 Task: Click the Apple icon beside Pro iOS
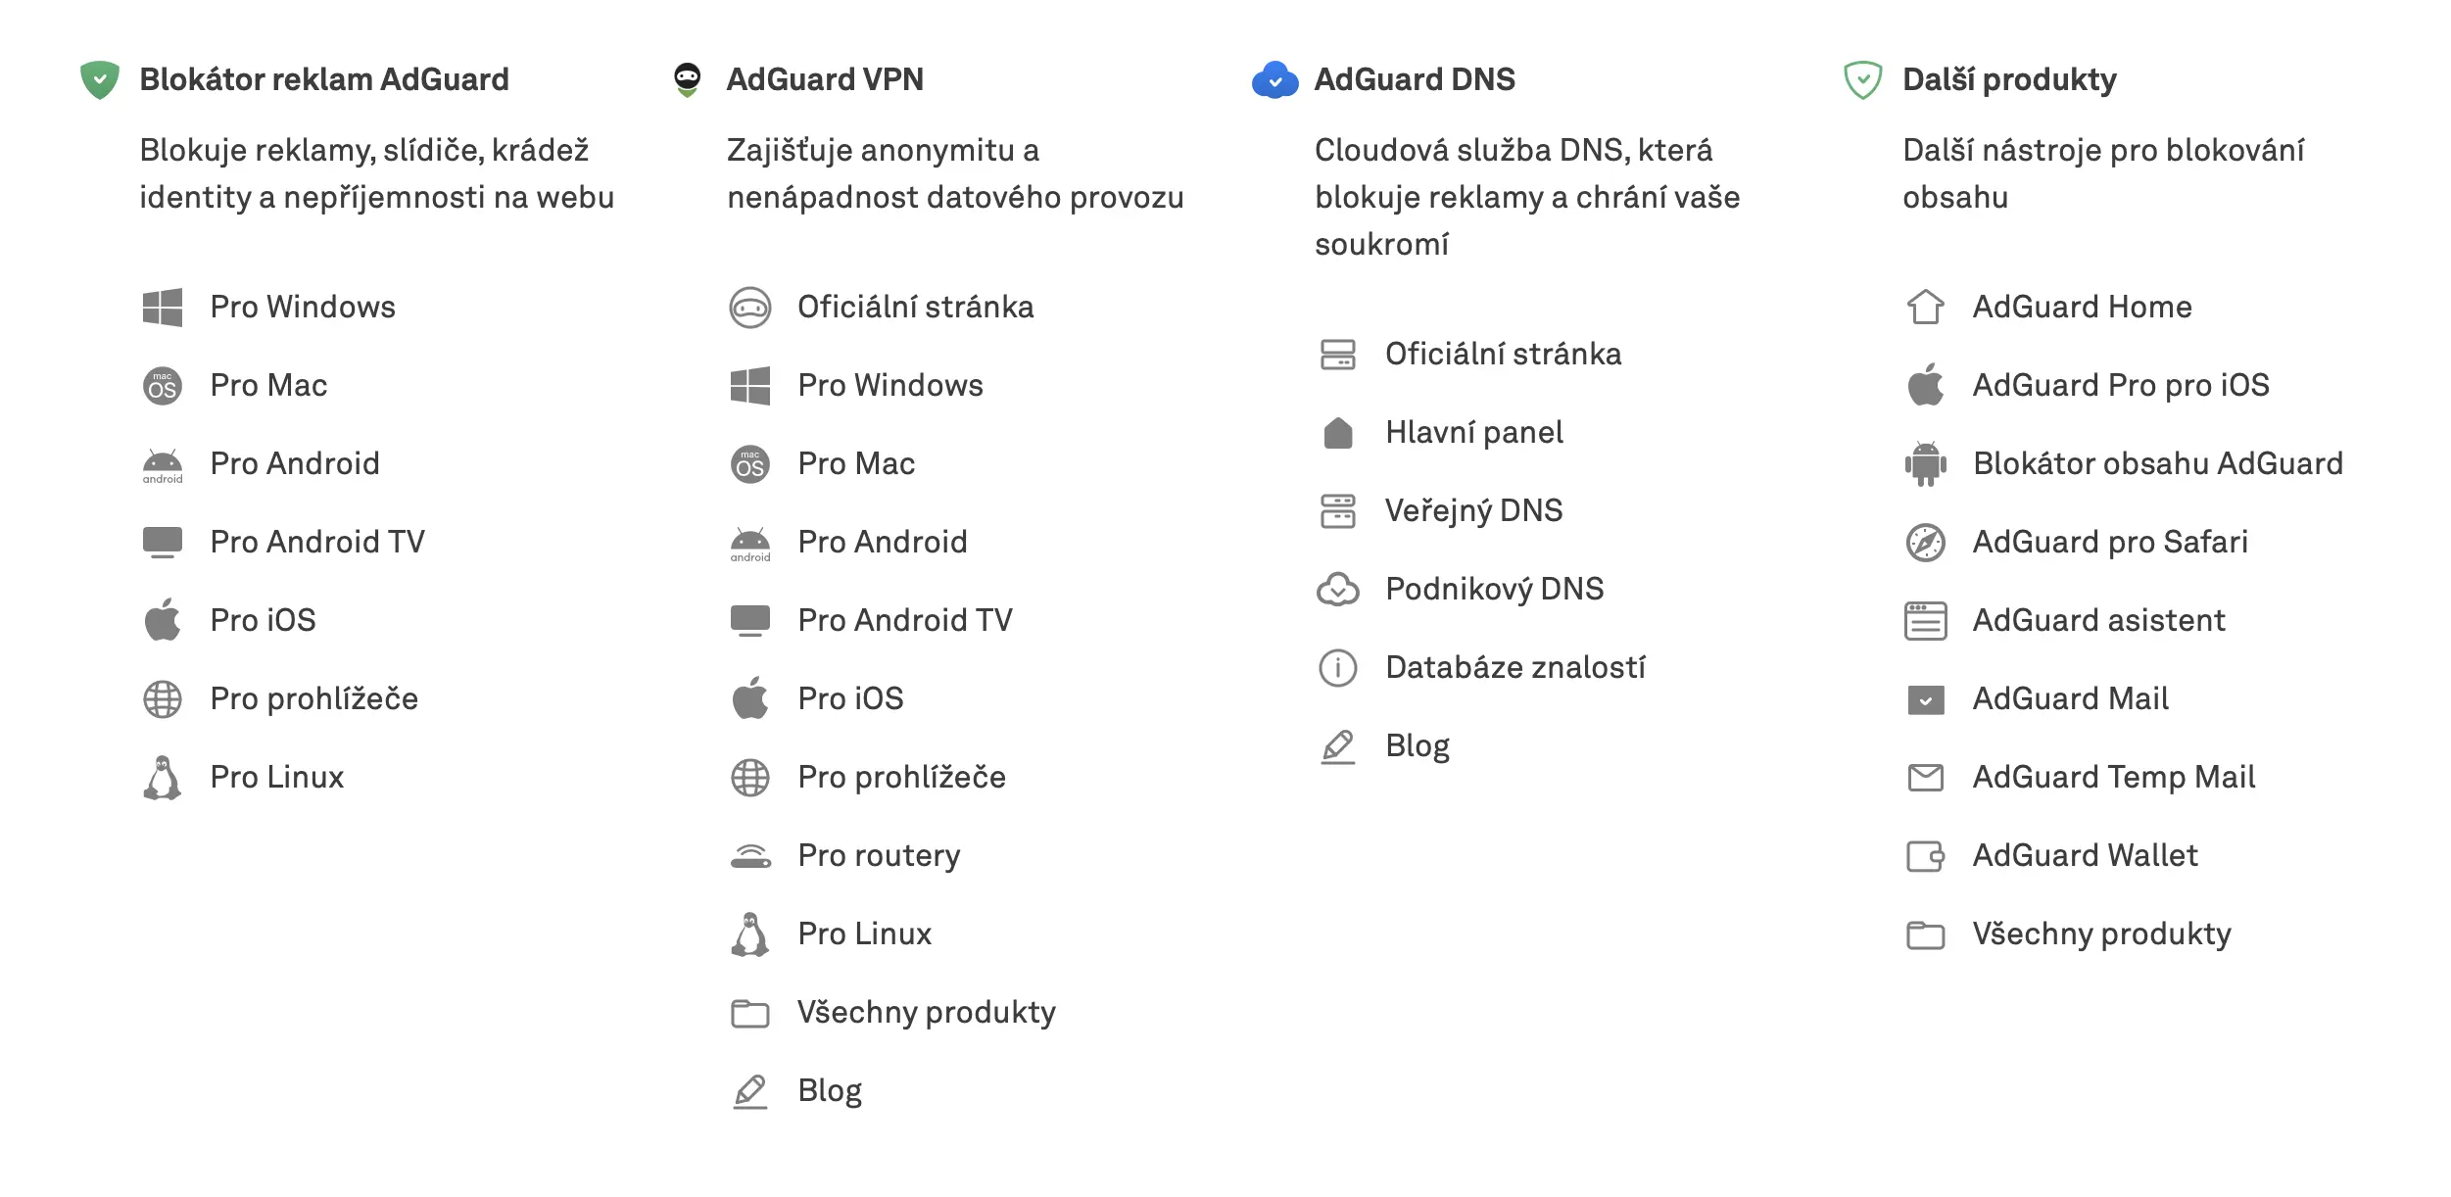[750, 697]
